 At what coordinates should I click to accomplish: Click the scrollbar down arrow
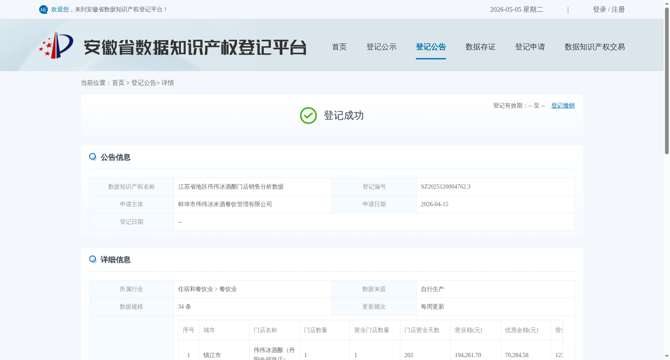[667, 356]
